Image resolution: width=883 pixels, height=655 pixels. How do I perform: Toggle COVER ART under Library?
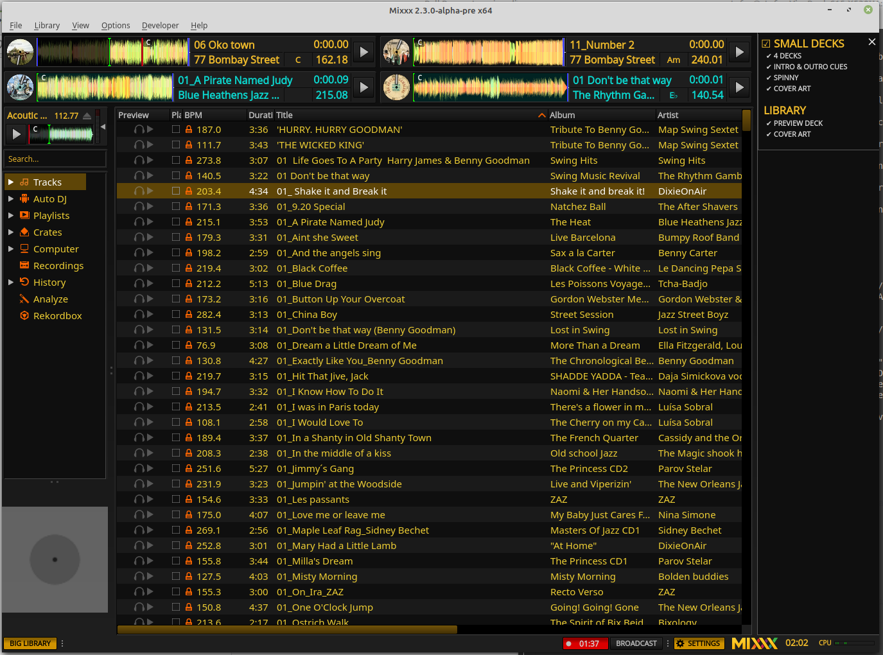(x=789, y=134)
